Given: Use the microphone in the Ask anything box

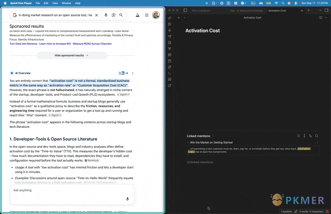Looking at the screenshot, I should pyautogui.click(x=128, y=199).
